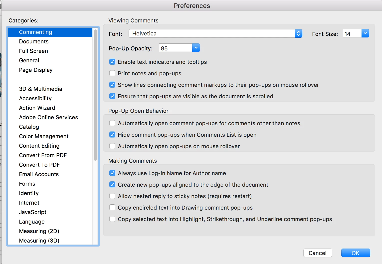Screen dimensions: 382x264
Task: Click the OK button
Action: [x=356, y=253]
